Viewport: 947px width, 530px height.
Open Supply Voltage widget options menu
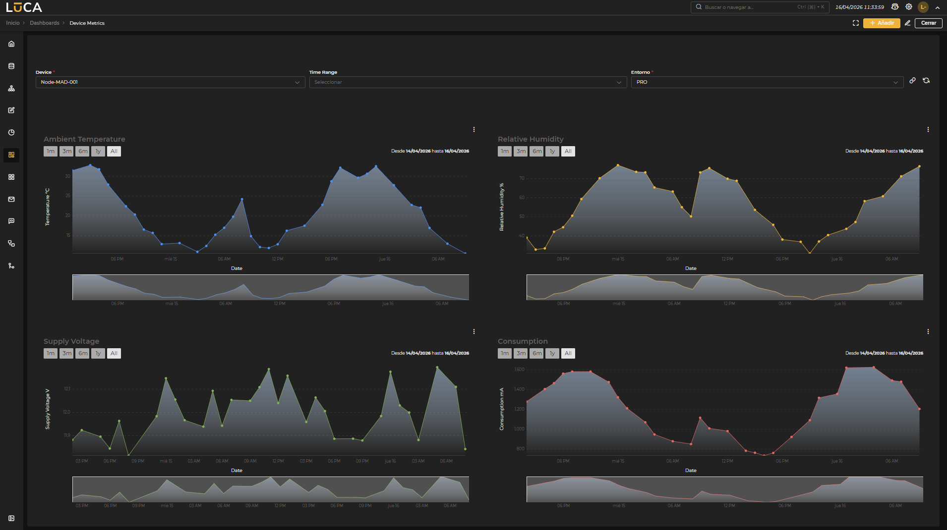coord(474,331)
